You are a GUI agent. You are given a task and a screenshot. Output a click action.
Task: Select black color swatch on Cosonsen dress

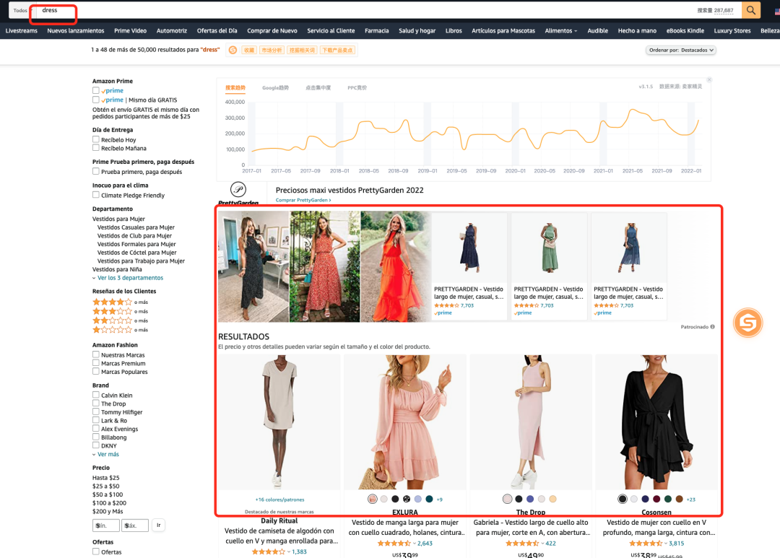pos(623,499)
